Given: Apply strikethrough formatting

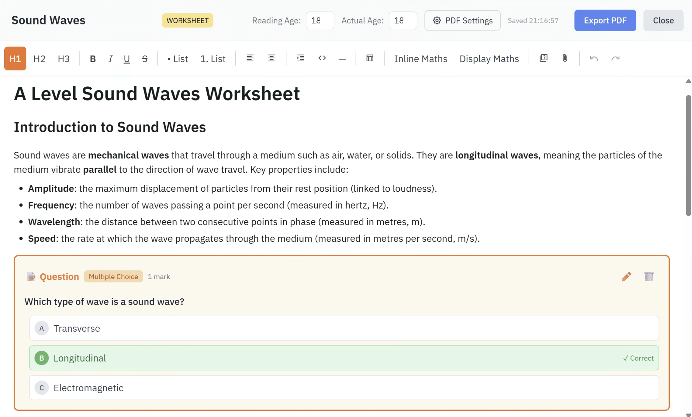Looking at the screenshot, I should [x=144, y=59].
